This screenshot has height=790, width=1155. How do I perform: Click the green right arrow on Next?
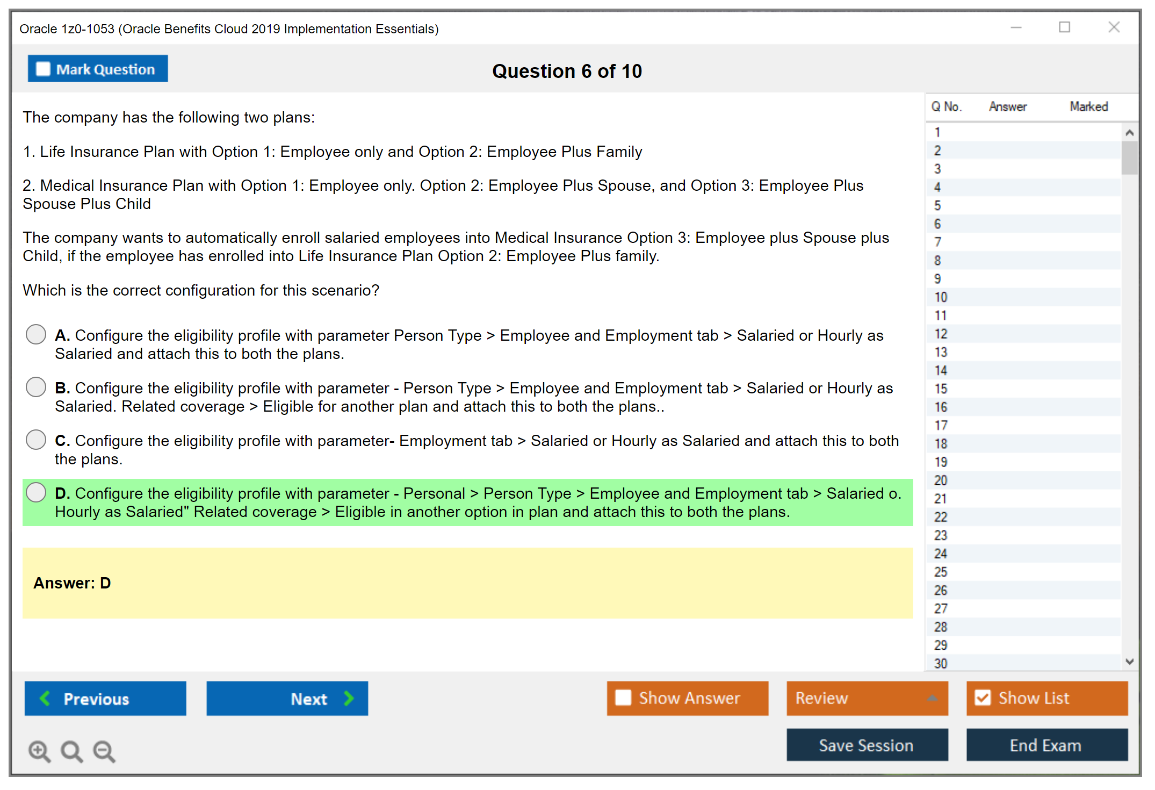pyautogui.click(x=349, y=698)
